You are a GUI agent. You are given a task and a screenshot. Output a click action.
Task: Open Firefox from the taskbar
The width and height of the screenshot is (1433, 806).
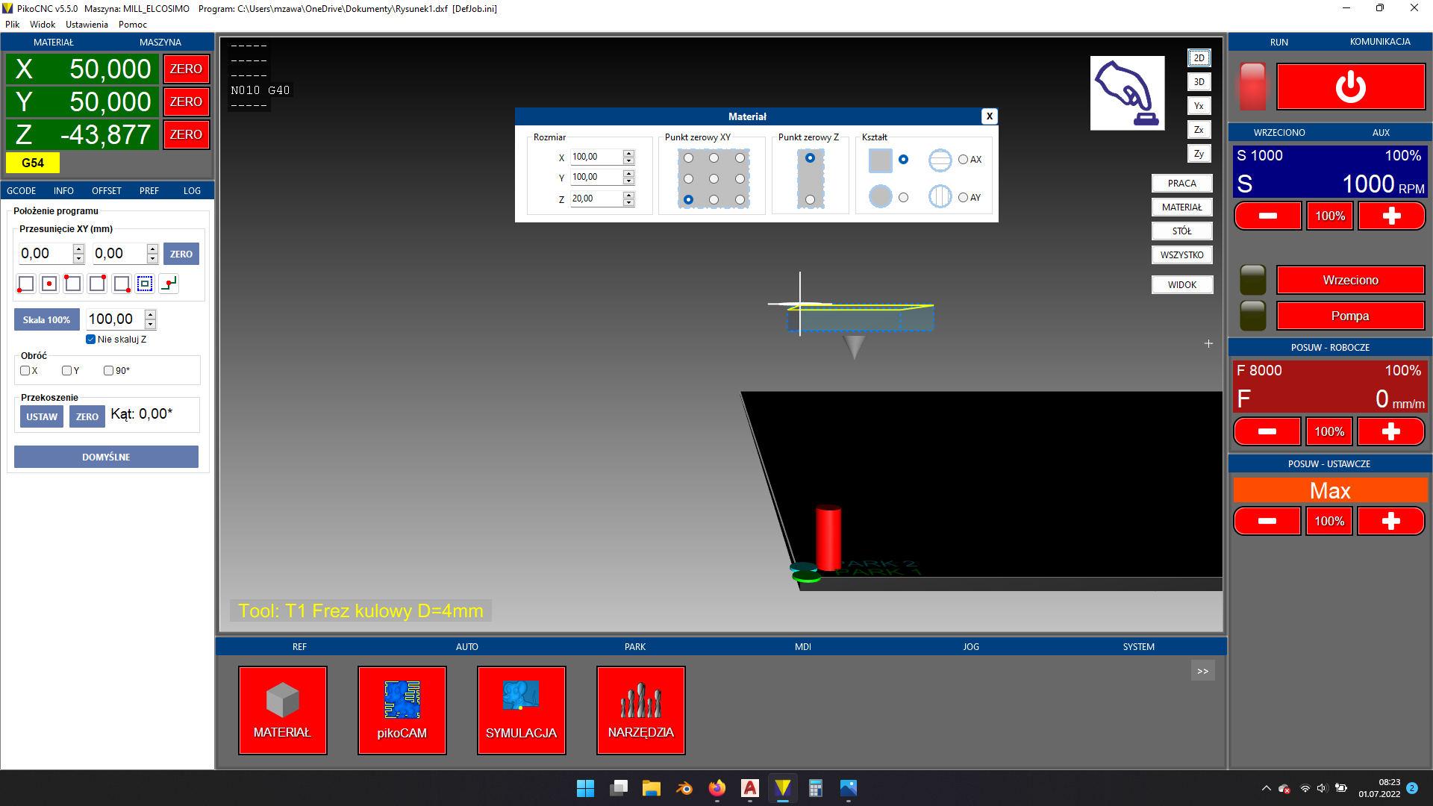click(x=716, y=788)
